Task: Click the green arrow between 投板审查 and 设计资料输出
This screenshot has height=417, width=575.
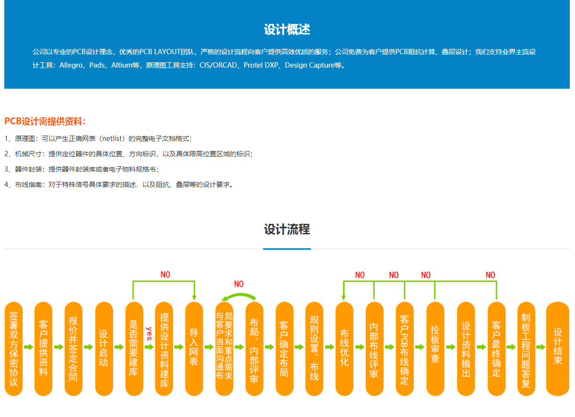Action: click(450, 347)
